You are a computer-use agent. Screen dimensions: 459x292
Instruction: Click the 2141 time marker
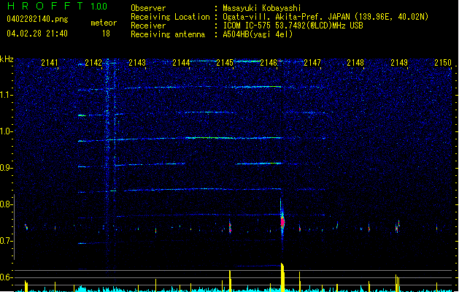[x=50, y=63]
